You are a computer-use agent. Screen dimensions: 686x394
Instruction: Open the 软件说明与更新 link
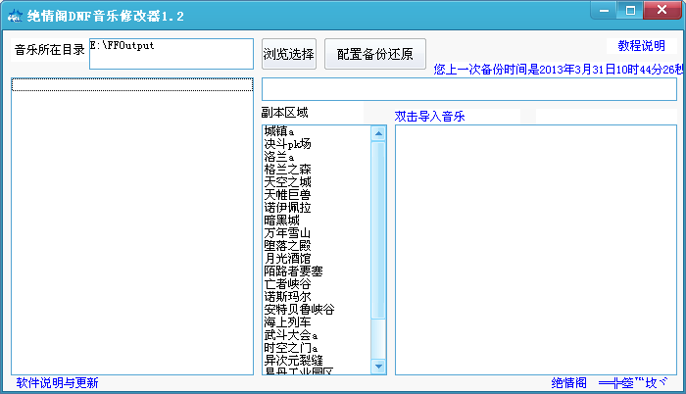point(57,382)
